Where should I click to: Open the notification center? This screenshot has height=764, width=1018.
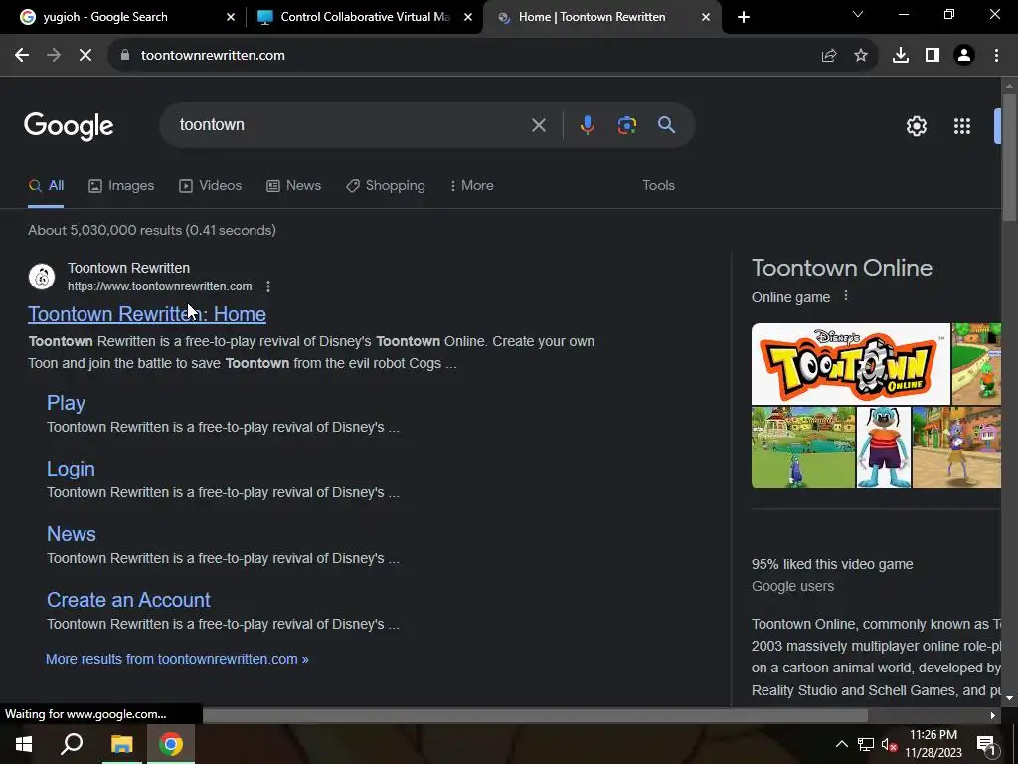985,744
